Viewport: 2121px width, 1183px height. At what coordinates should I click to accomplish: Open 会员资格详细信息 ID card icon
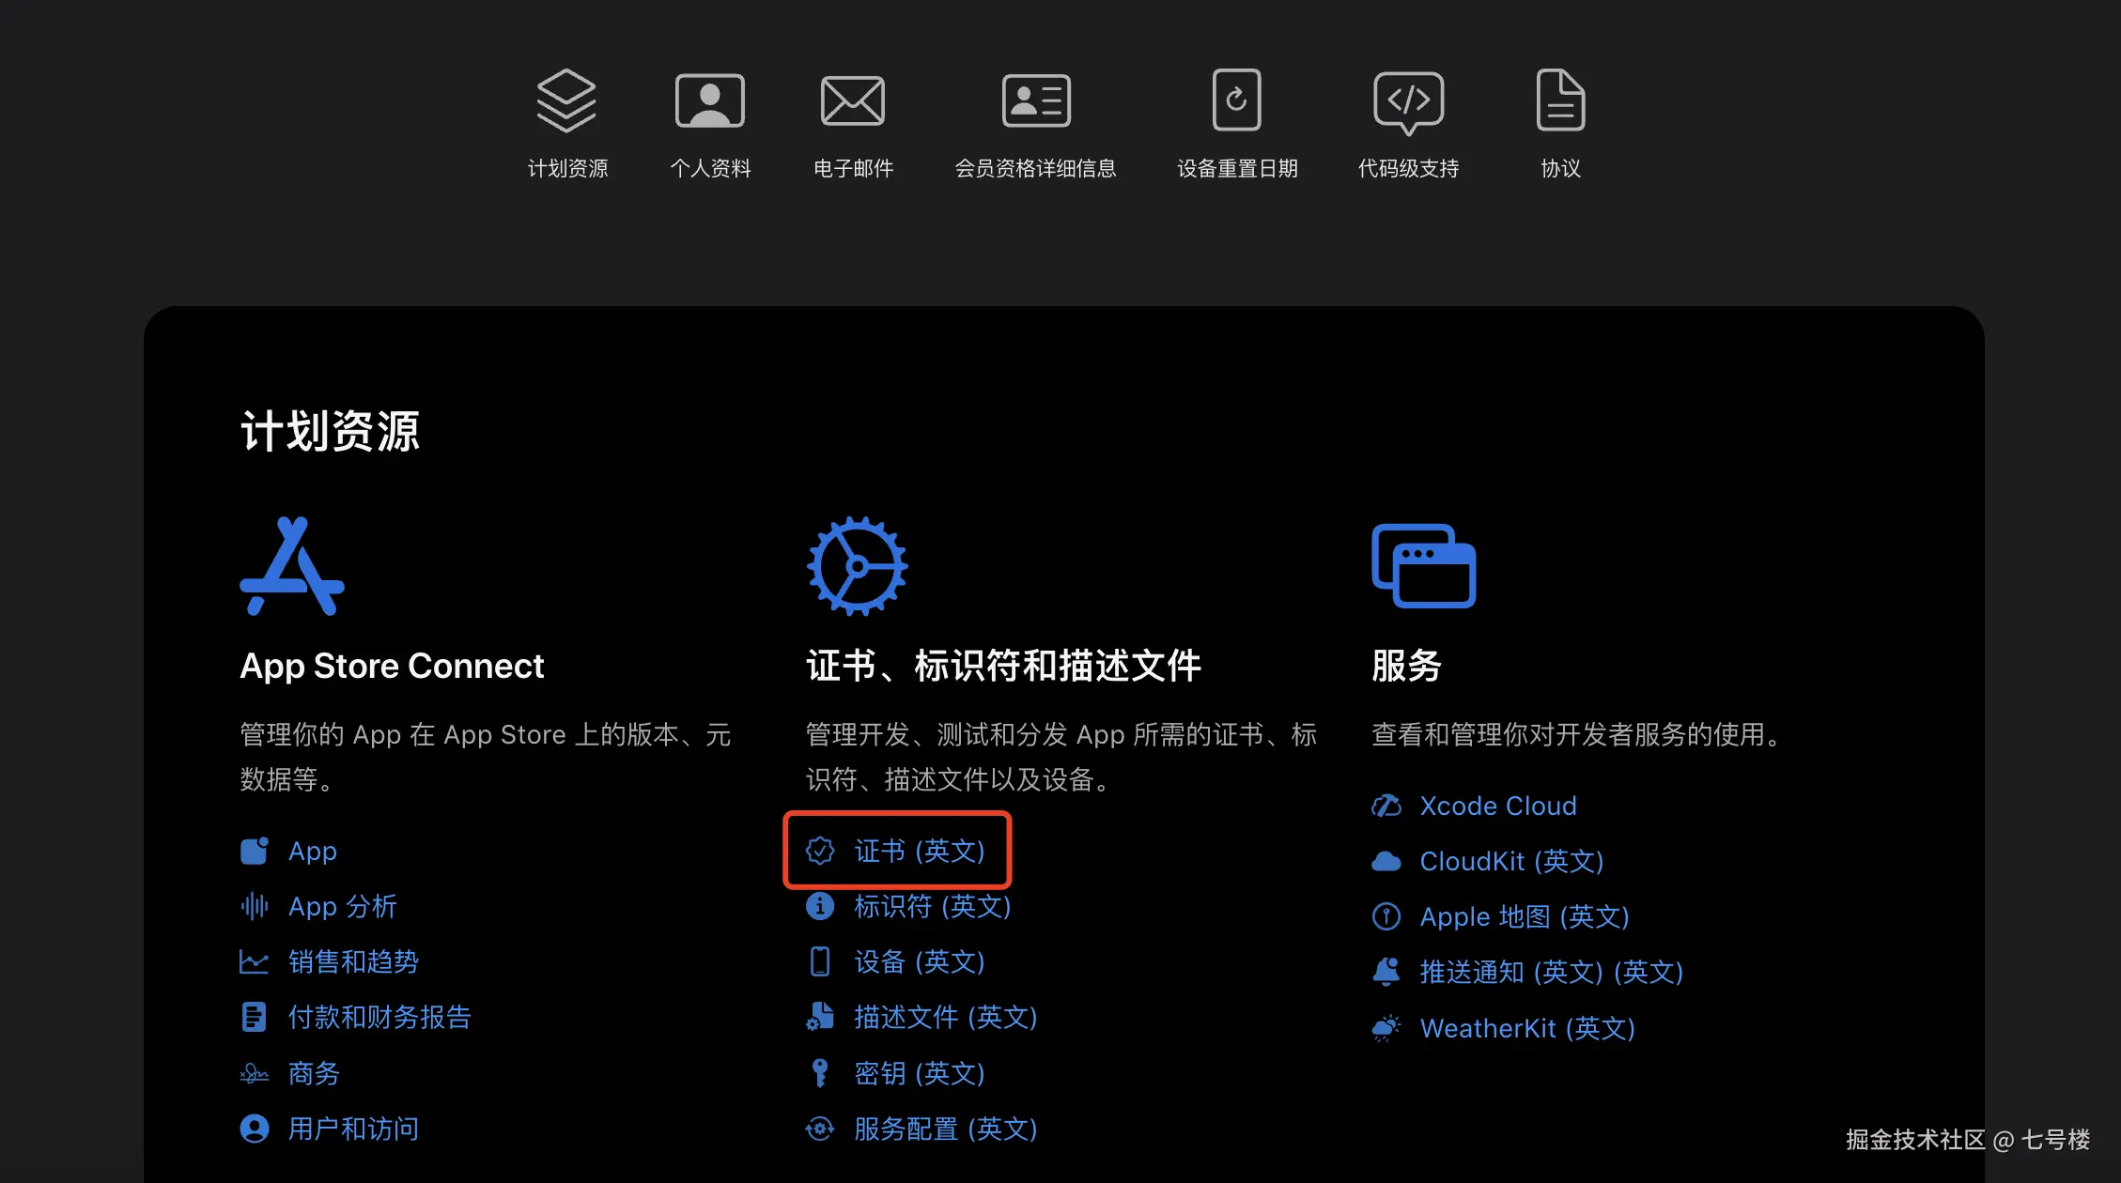(x=1035, y=100)
